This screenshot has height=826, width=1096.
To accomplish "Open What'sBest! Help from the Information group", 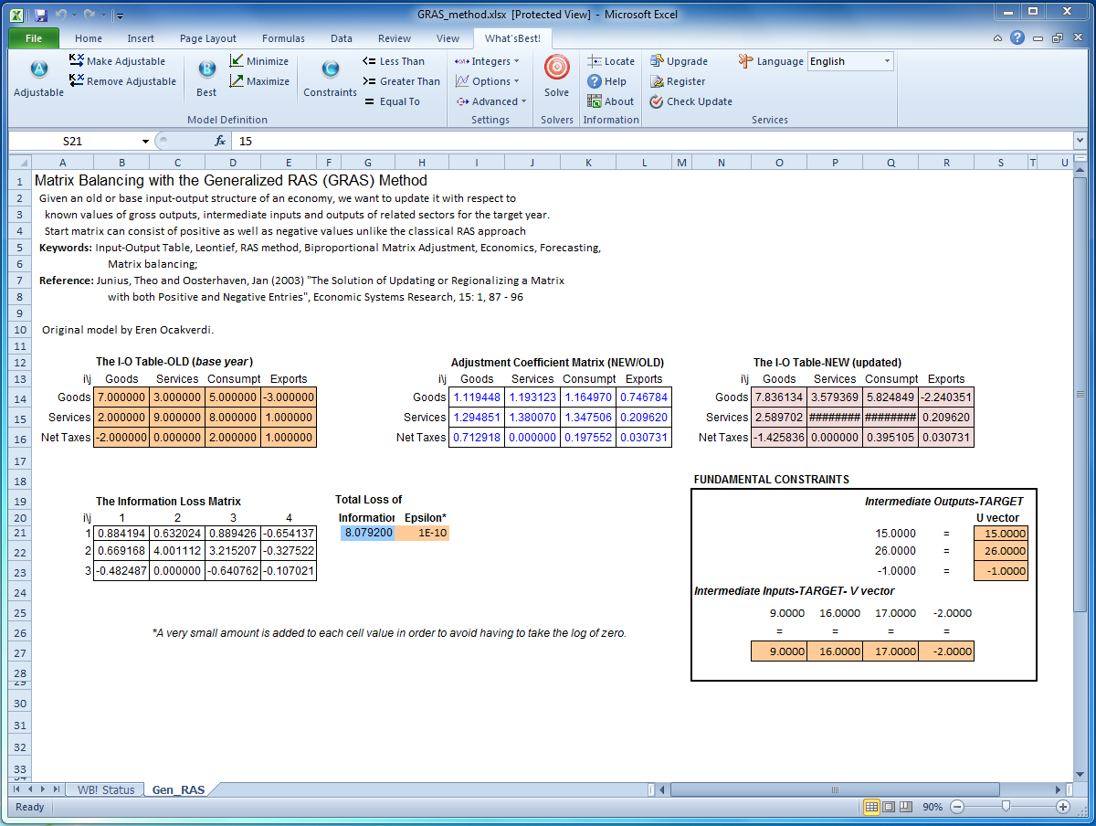I will pyautogui.click(x=607, y=81).
